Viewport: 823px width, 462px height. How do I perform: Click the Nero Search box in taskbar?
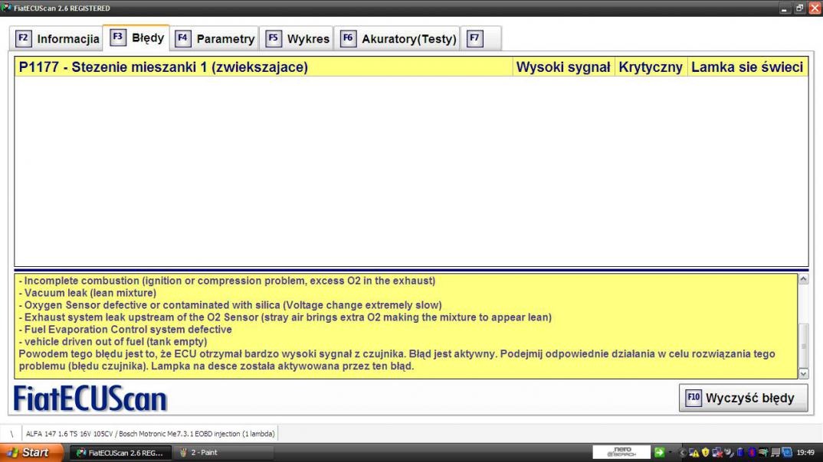click(x=621, y=452)
